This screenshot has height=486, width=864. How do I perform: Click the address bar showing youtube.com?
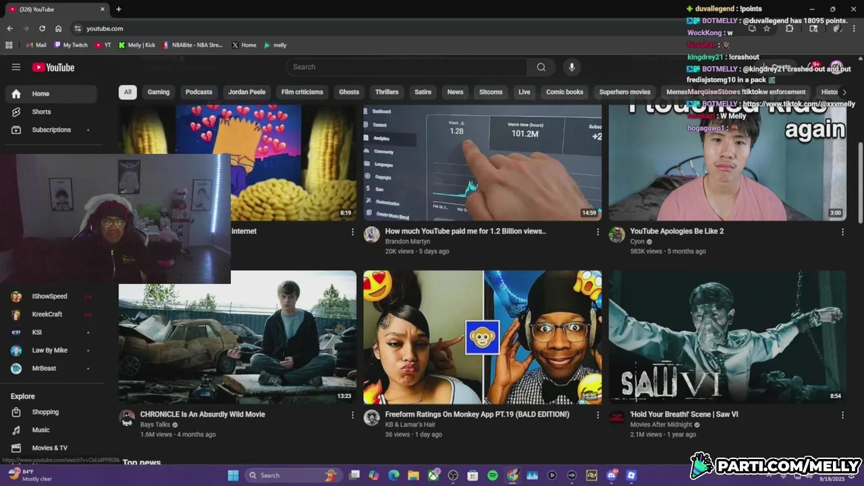click(405, 28)
